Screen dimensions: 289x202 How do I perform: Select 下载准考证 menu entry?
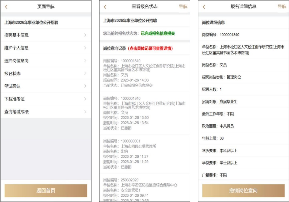pyautogui.click(x=14, y=99)
